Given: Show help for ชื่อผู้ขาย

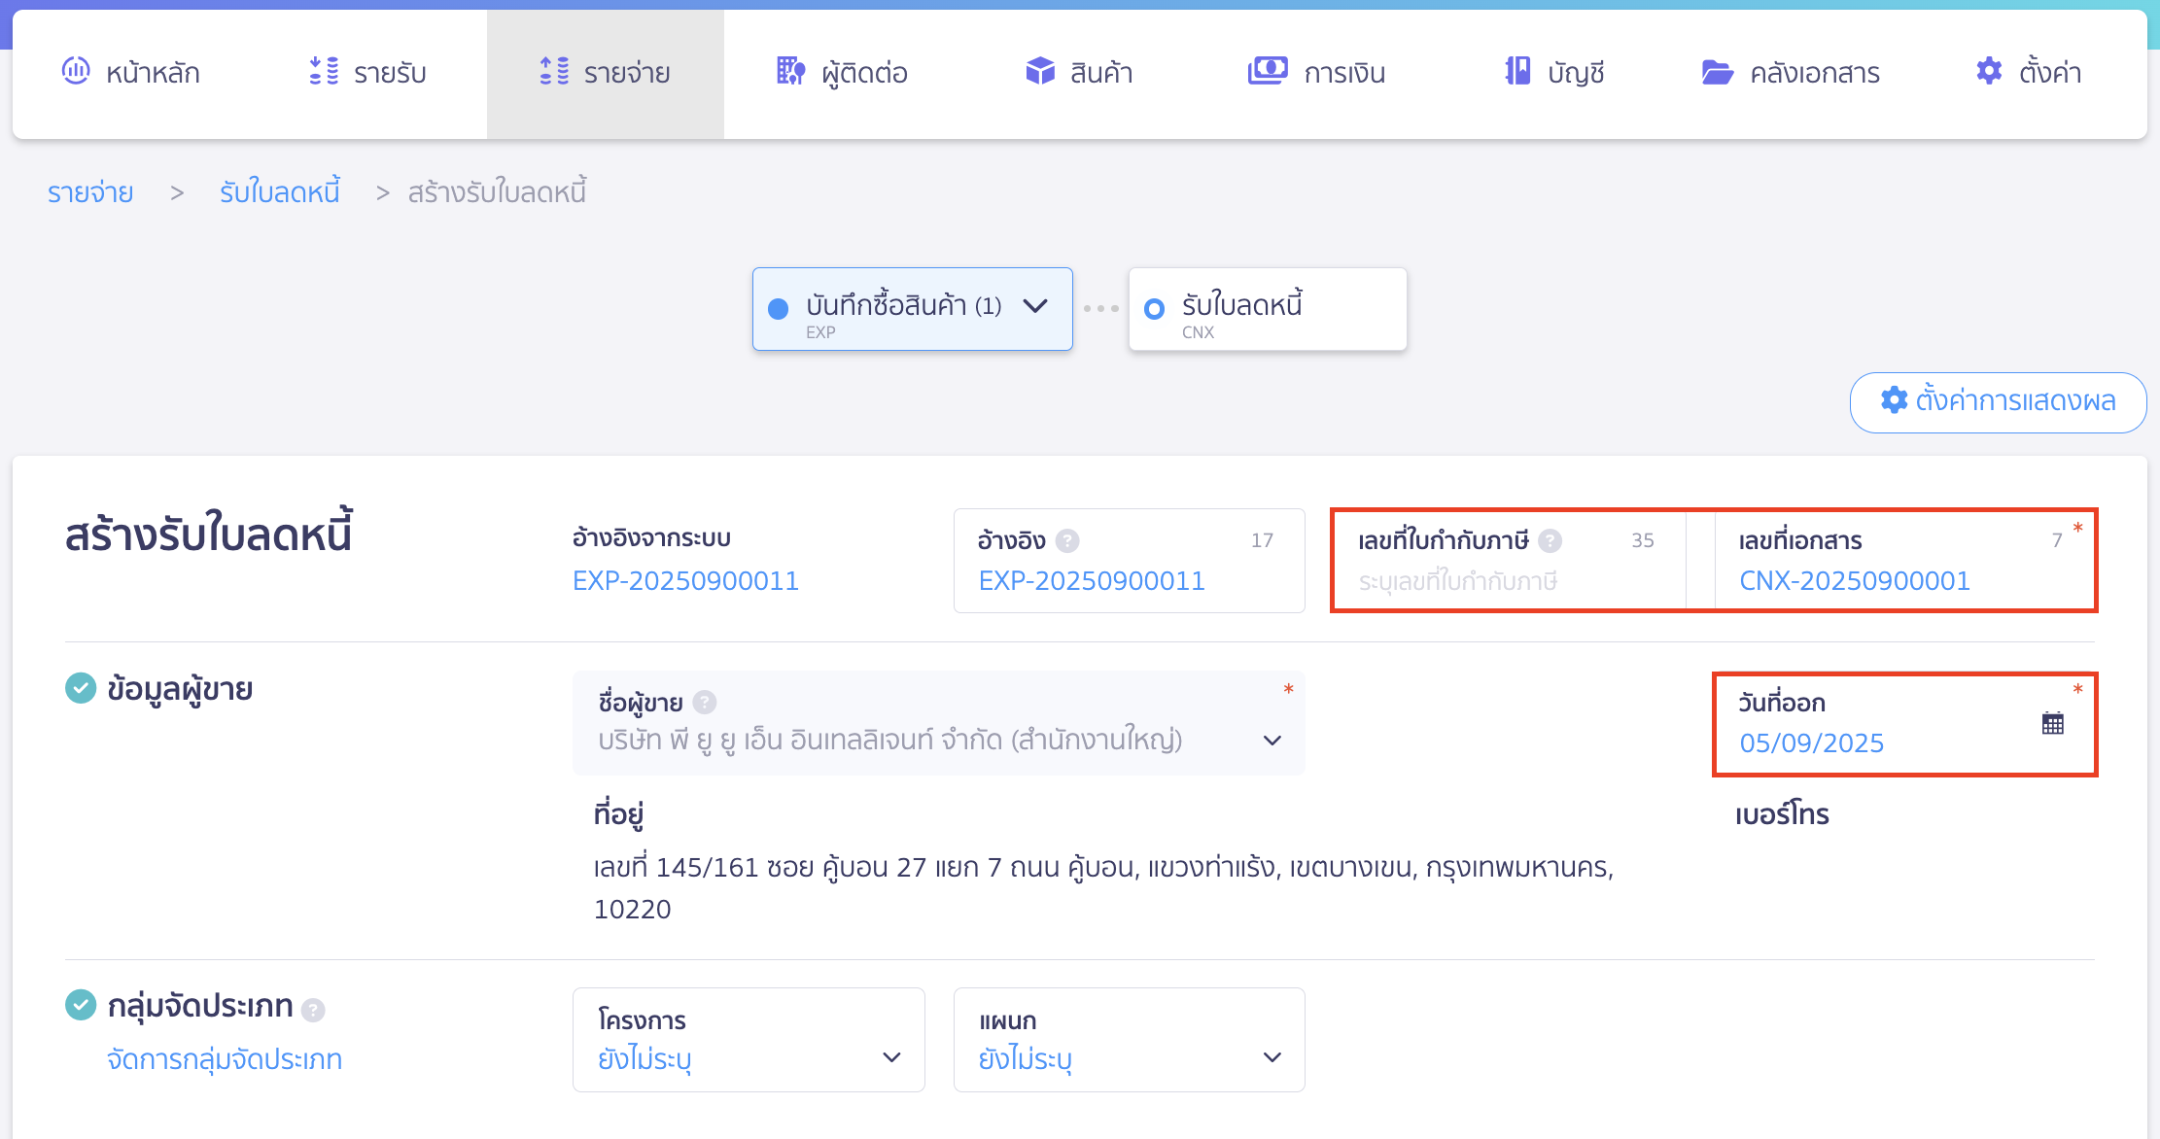Looking at the screenshot, I should 705,702.
